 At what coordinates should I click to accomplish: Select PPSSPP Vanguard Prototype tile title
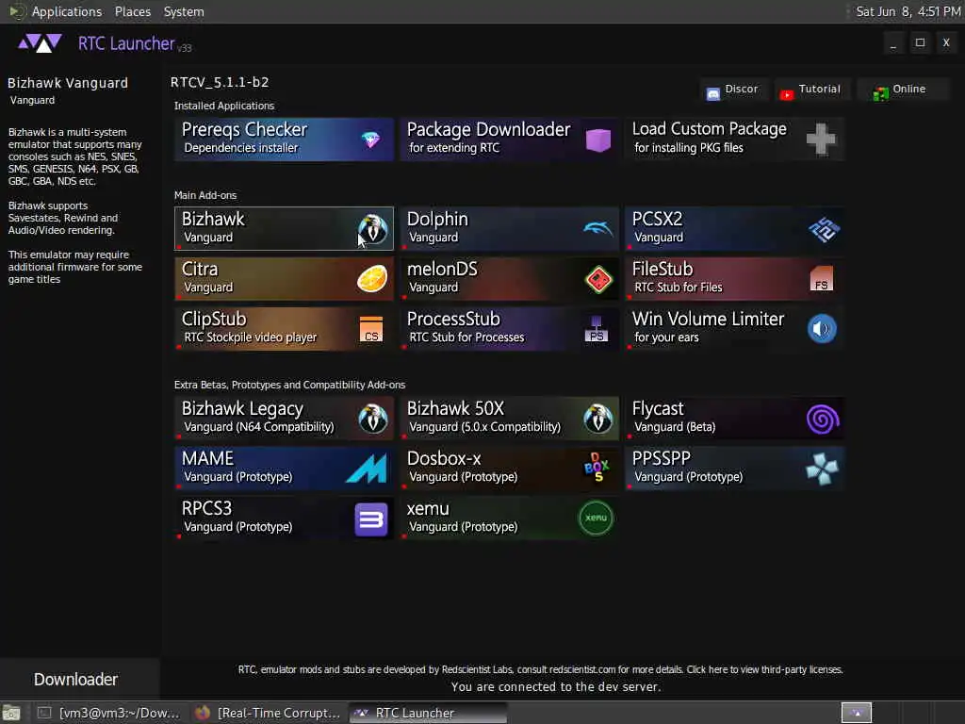click(661, 459)
